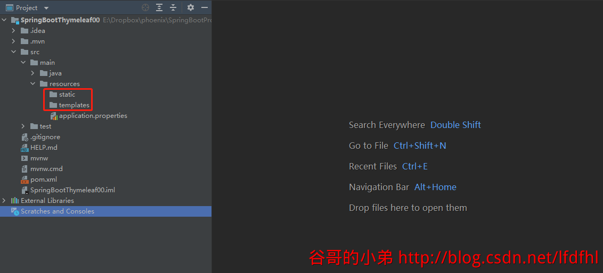The width and height of the screenshot is (603, 273).
Task: Click the .iml module file icon
Action: pos(25,190)
